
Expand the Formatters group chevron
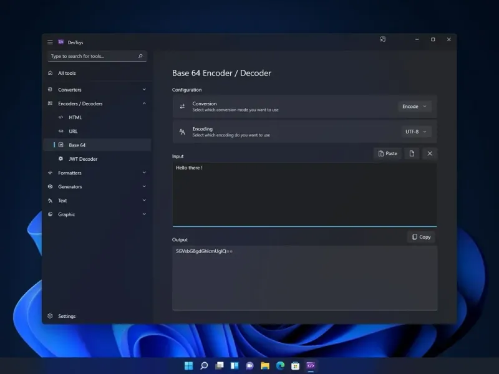click(144, 173)
